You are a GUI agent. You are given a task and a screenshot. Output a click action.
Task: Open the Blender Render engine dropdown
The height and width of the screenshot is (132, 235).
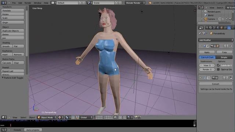[135, 3]
